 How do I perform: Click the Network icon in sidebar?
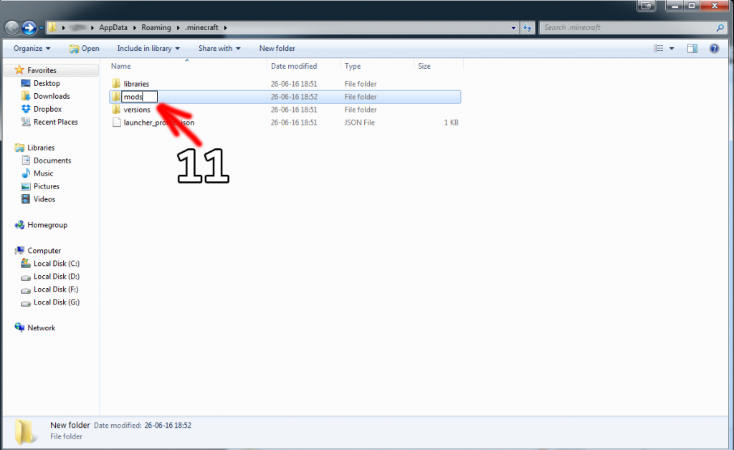(x=19, y=327)
